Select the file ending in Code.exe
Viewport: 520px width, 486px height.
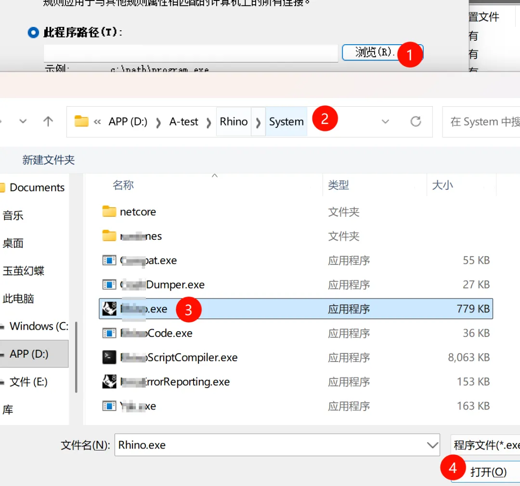[156, 333]
